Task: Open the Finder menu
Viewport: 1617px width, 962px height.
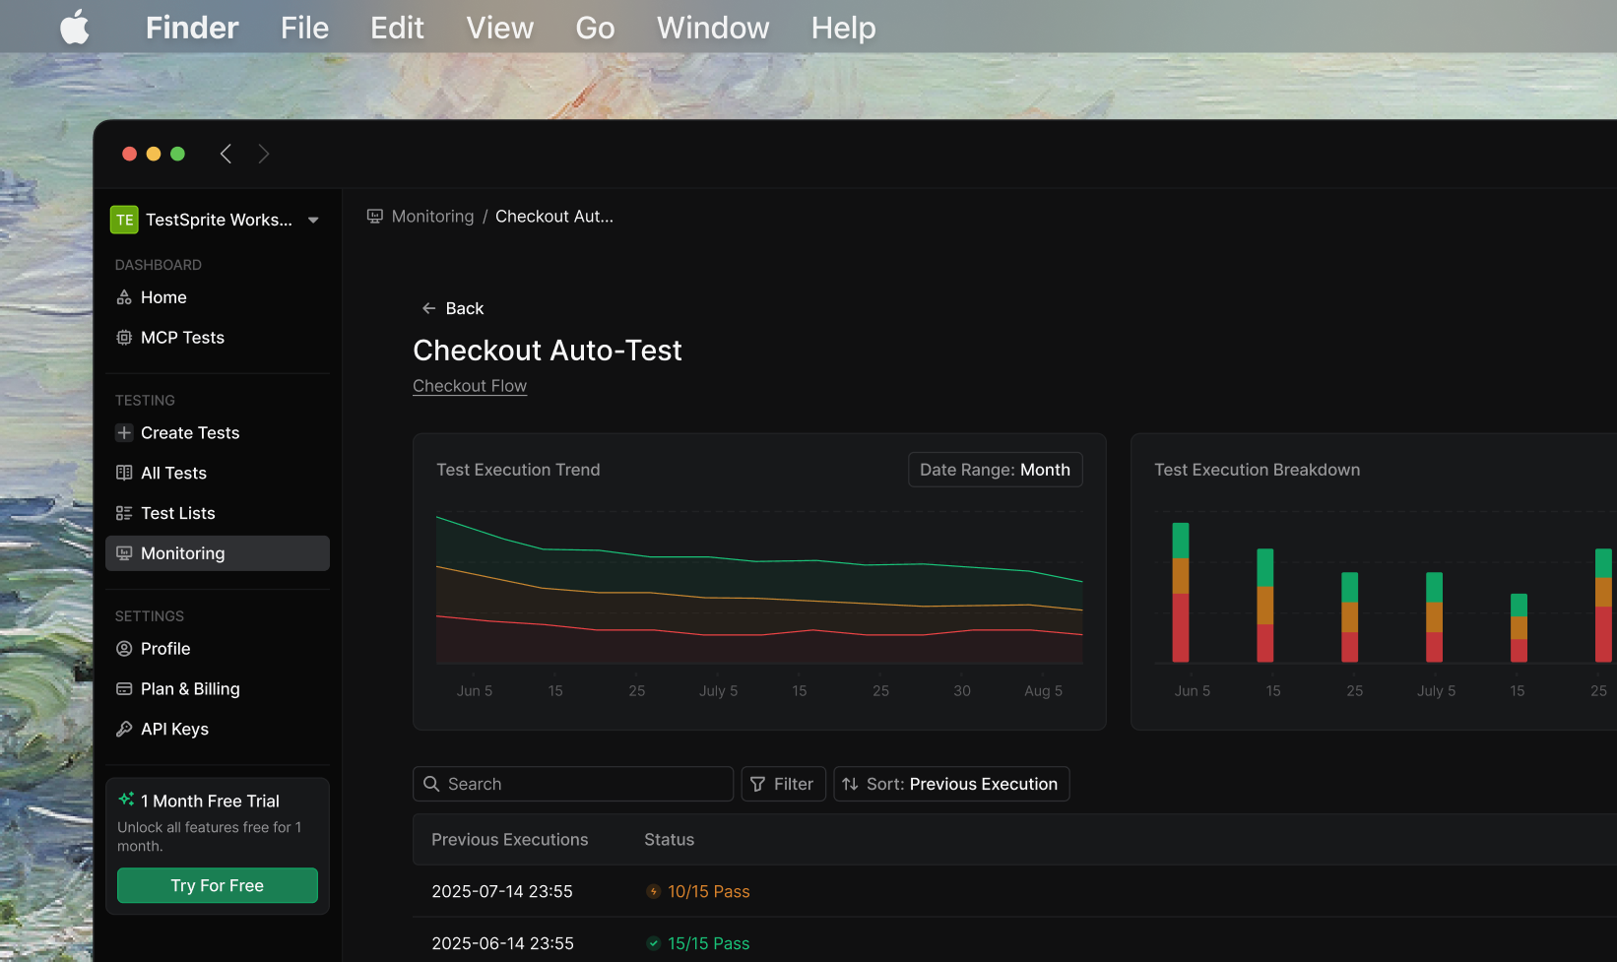Action: (192, 28)
